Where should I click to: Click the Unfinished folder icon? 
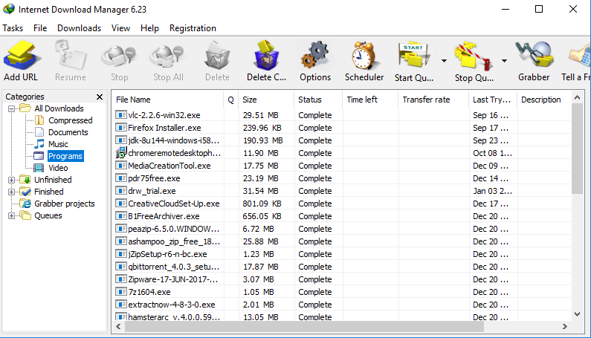coord(25,179)
